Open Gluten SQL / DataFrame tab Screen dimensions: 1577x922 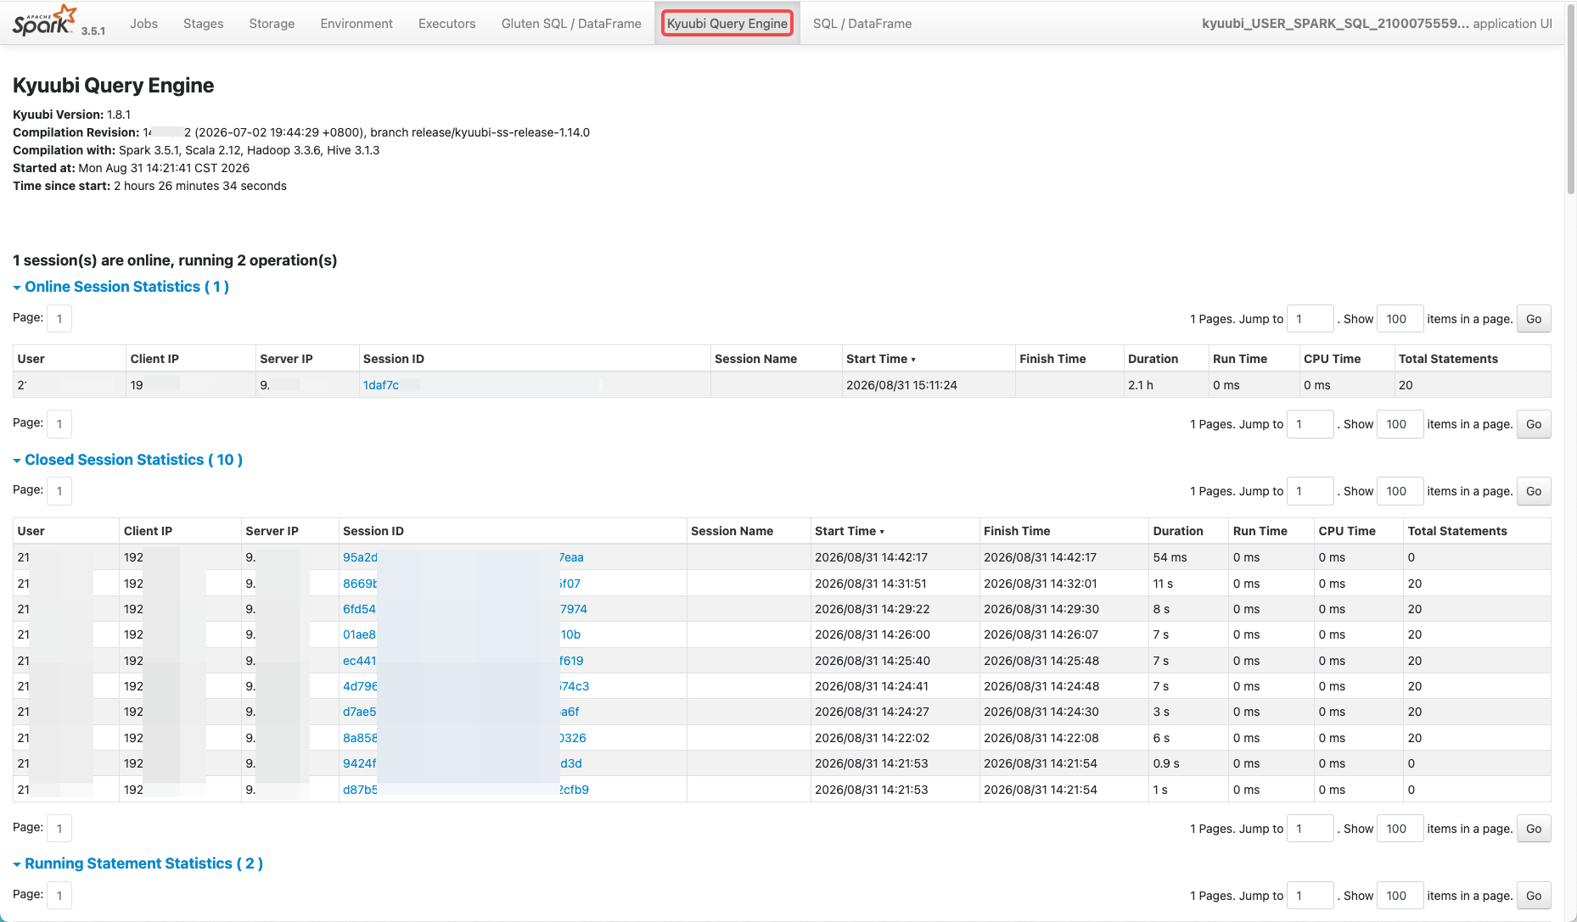click(x=571, y=24)
